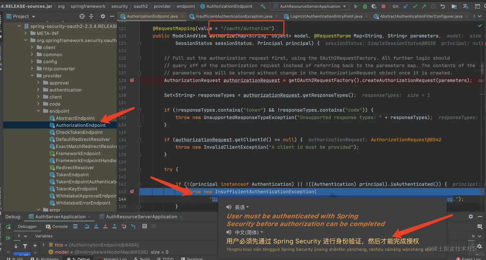The width and height of the screenshot is (486, 260).
Task: Open the Terminal tool window
Action: point(193,258)
